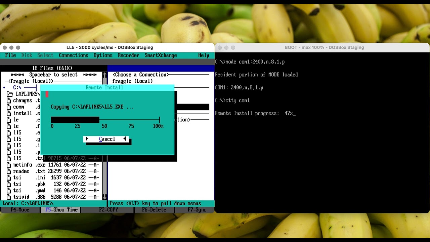Image resolution: width=430 pixels, height=242 pixels.
Task: Click the file icon beside tsi .pwd
Action: (9, 191)
